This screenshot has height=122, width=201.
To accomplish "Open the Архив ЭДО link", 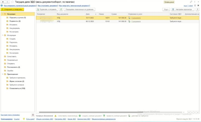I will click(x=72, y=119).
